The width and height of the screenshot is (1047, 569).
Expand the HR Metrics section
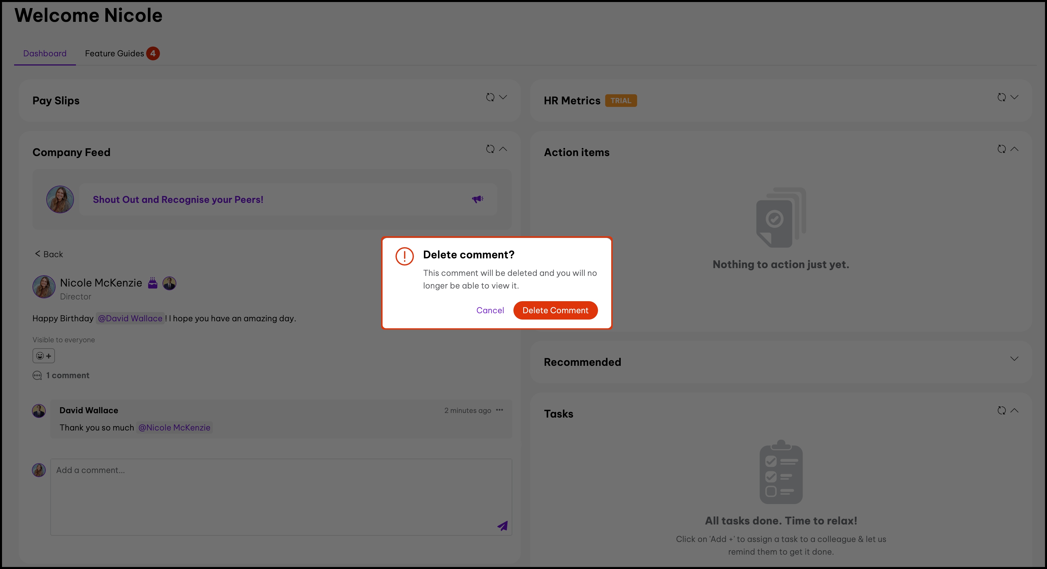point(1014,97)
